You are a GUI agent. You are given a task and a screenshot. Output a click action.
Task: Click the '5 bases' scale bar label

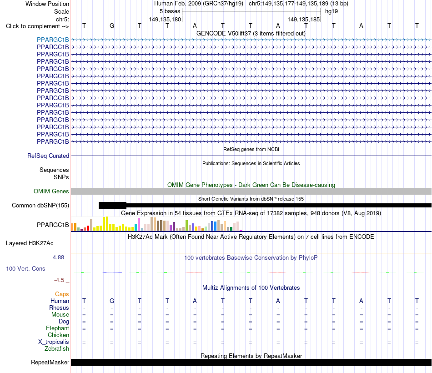pos(170,11)
